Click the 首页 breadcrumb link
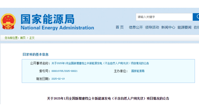199x112 pixels. click(x=23, y=38)
